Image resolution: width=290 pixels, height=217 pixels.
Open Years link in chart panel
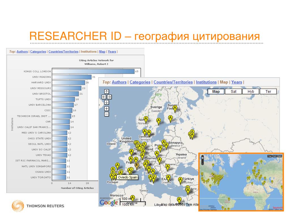112,51
